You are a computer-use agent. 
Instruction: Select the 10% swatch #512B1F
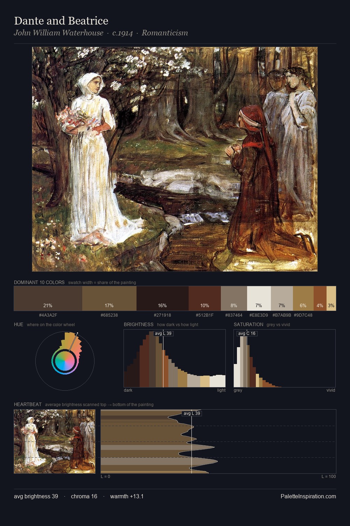tap(205, 298)
